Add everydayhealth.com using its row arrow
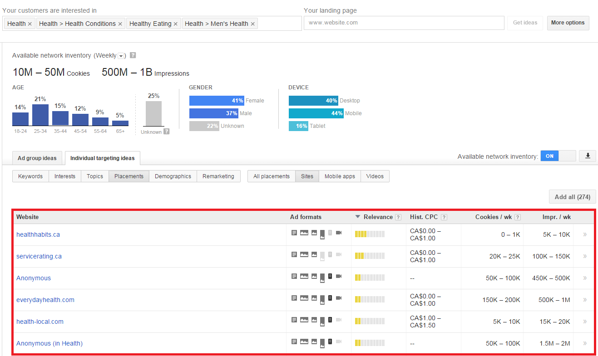The image size is (598, 356). pyautogui.click(x=585, y=300)
